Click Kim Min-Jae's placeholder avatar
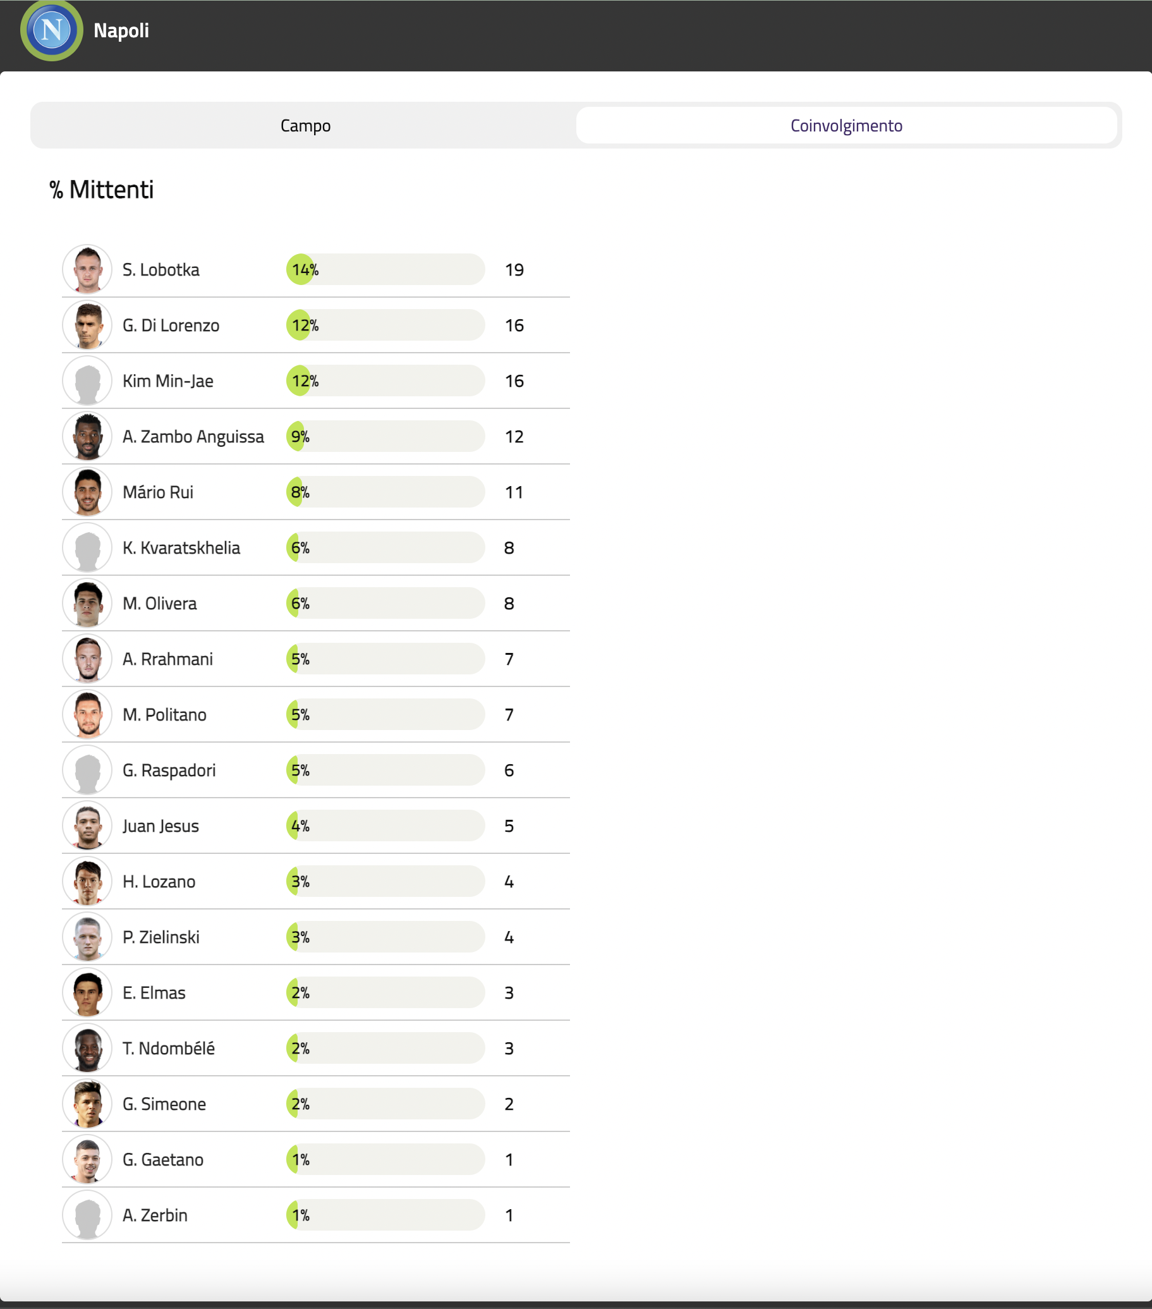This screenshot has height=1309, width=1152. [x=87, y=381]
